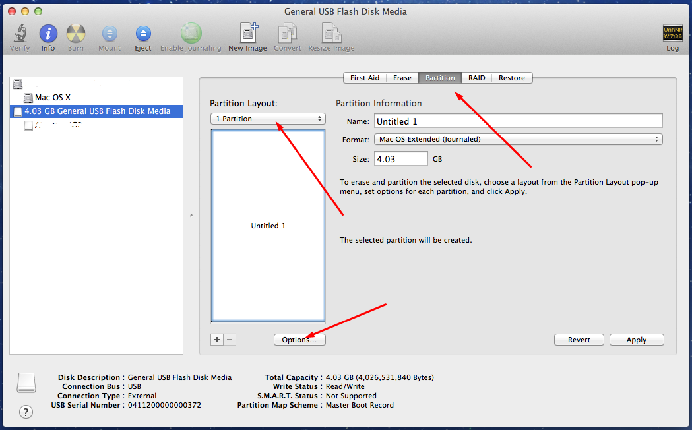Click the Write Status Read/Write value
The image size is (692, 430).
coord(344,386)
